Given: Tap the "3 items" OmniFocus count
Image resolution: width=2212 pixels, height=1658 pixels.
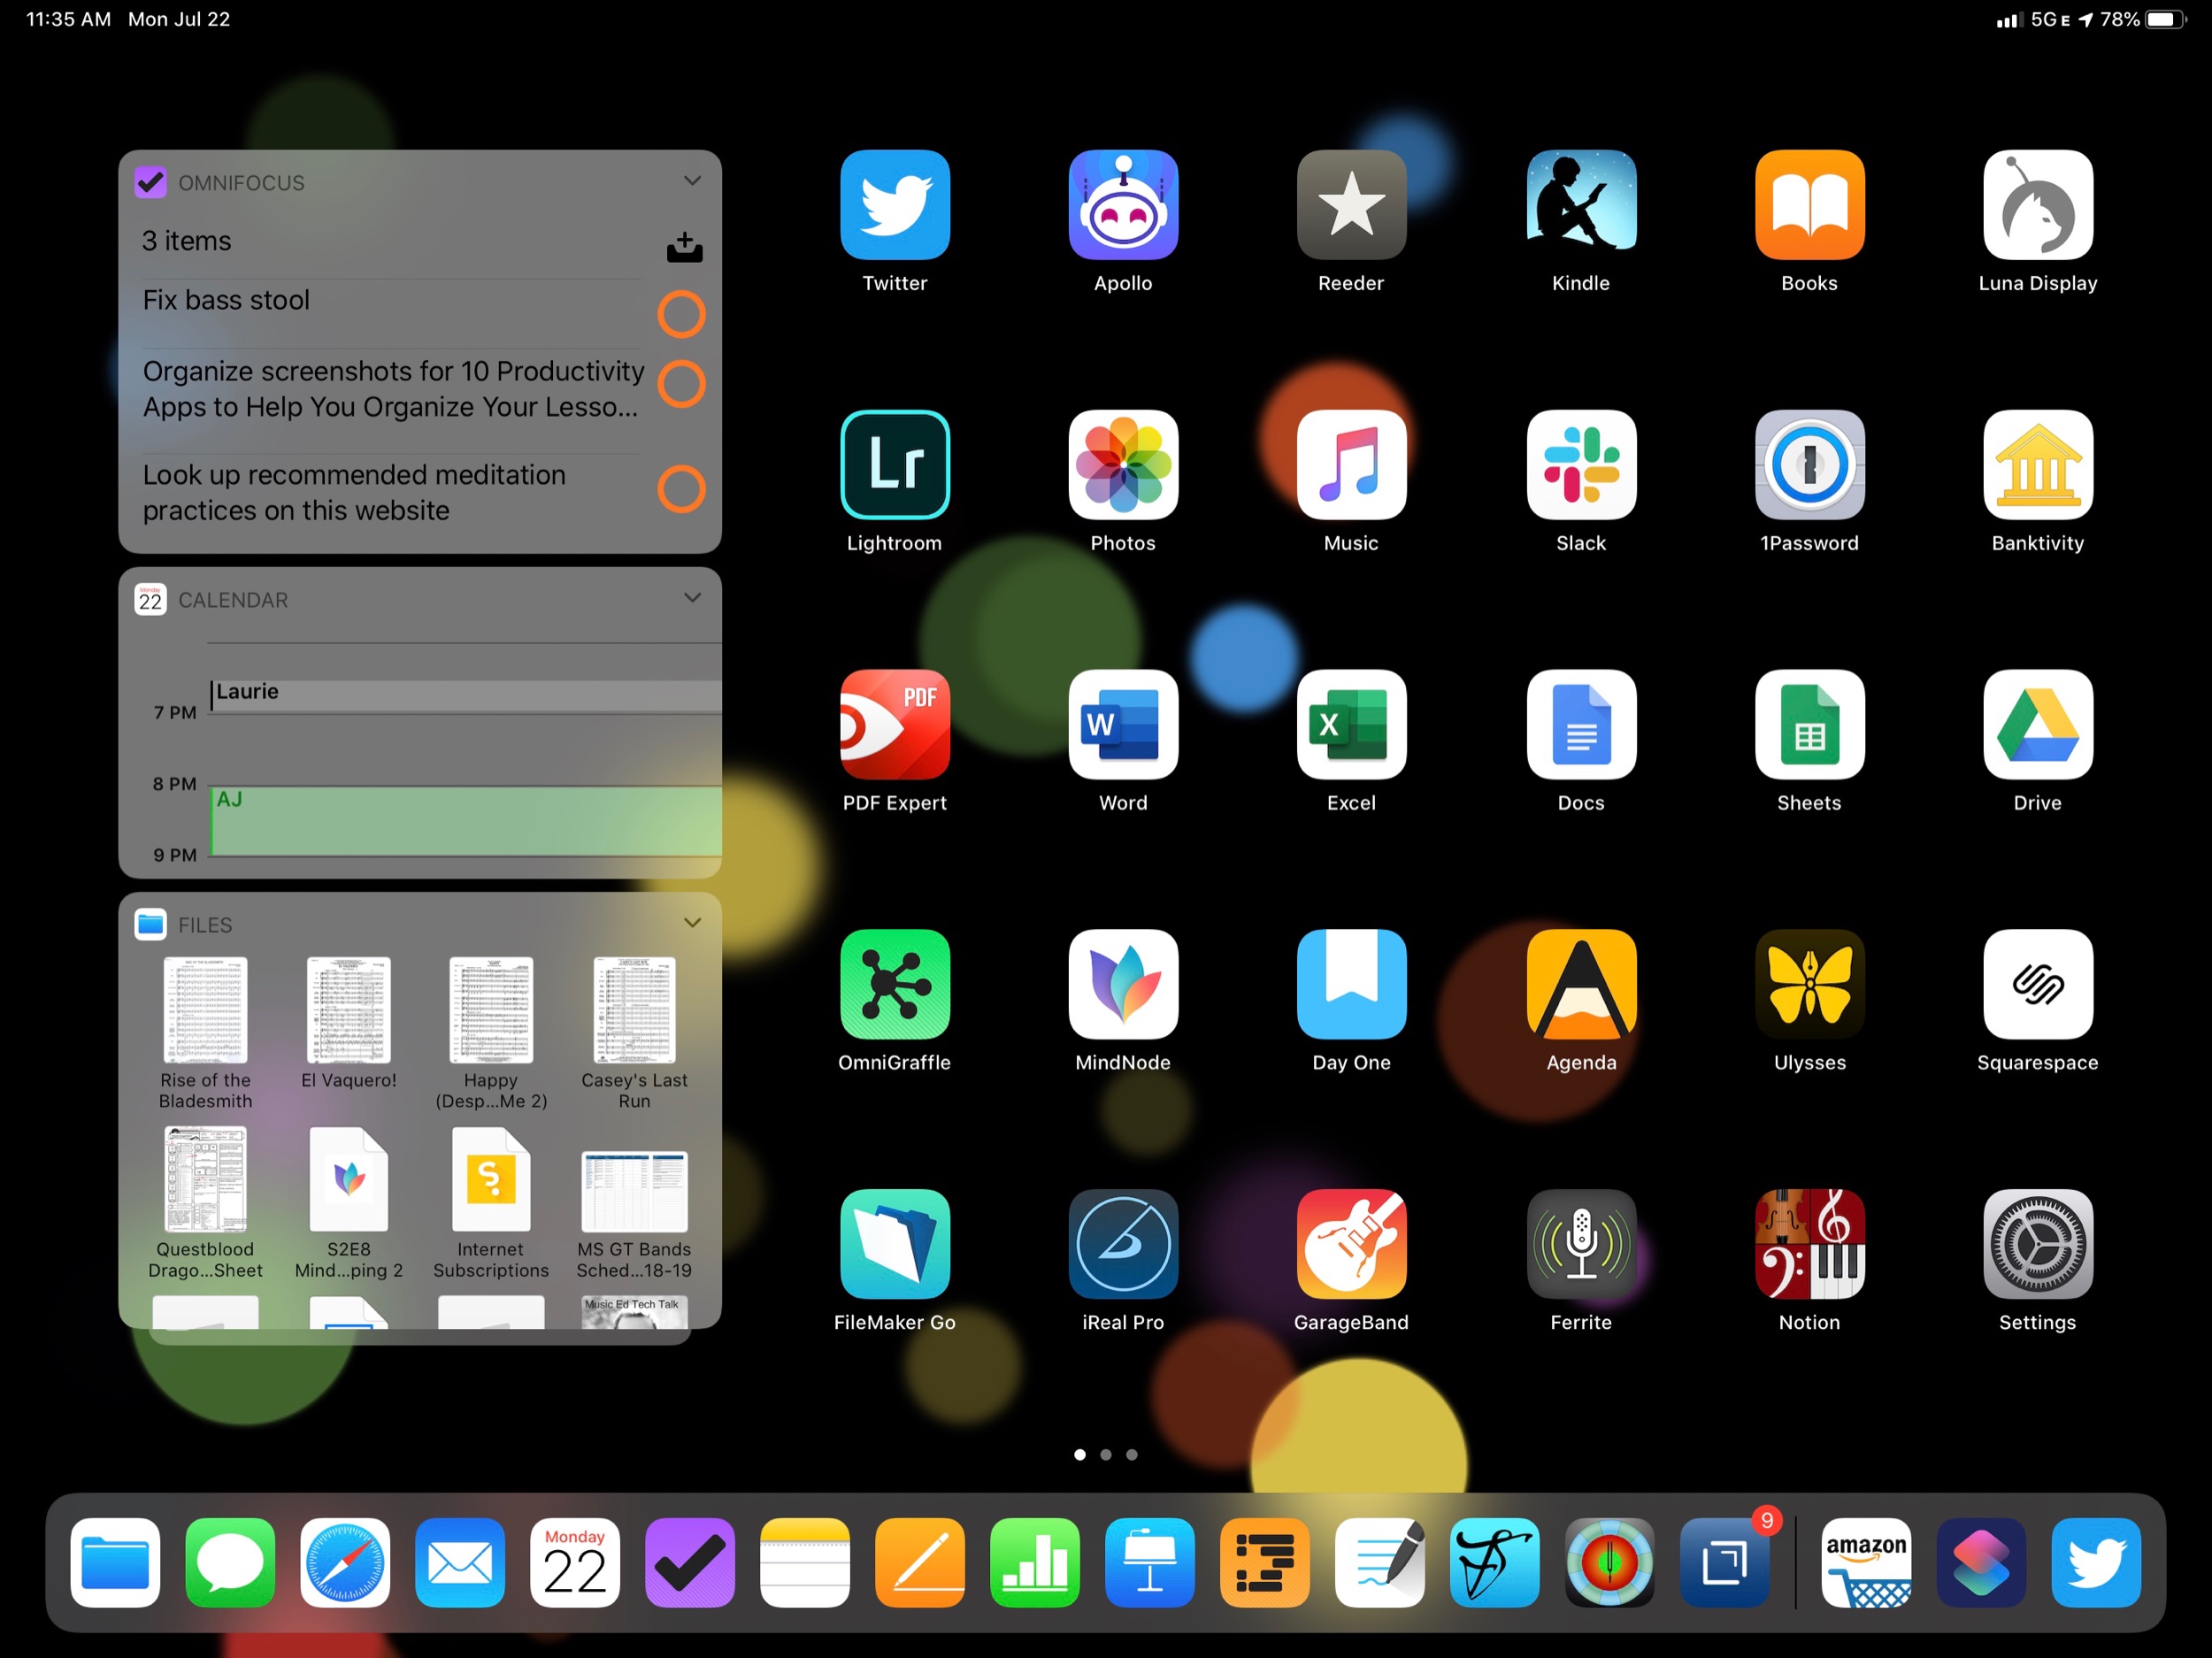Looking at the screenshot, I should 186,241.
